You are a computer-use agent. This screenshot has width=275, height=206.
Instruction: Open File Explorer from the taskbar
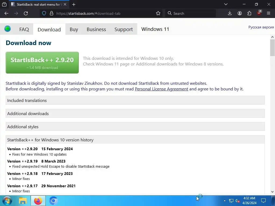[x=23, y=201]
